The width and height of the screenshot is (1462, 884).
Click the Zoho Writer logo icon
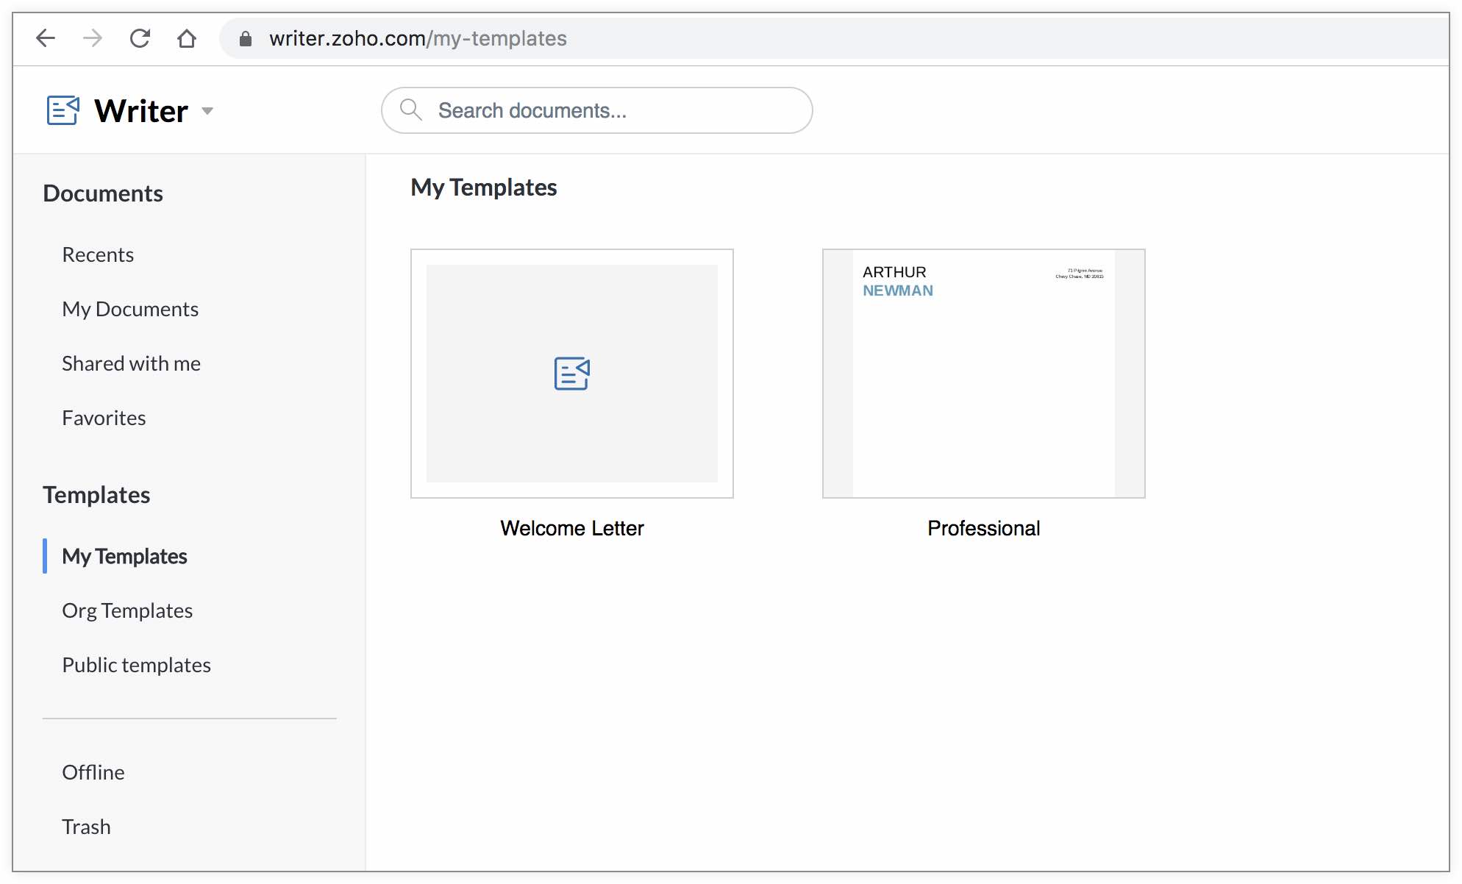[x=63, y=110]
